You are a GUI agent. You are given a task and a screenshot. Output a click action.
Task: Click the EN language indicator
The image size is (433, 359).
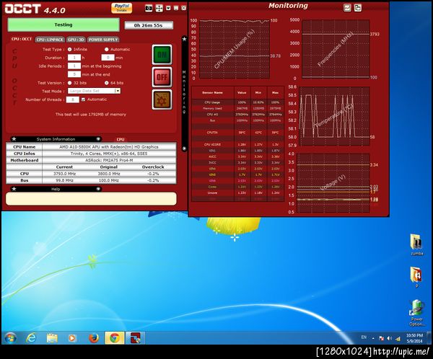click(364, 337)
